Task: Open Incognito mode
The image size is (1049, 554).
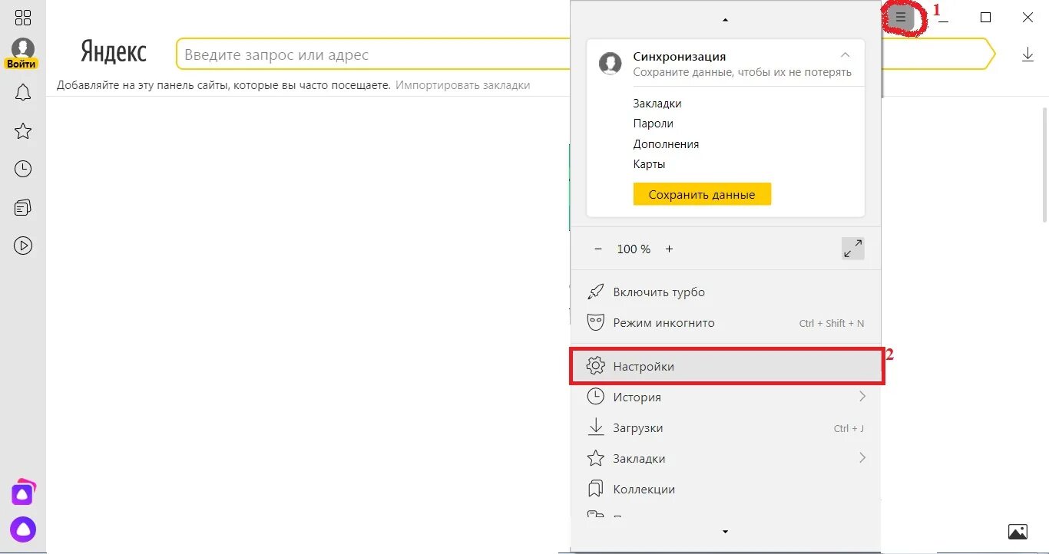Action: click(663, 323)
